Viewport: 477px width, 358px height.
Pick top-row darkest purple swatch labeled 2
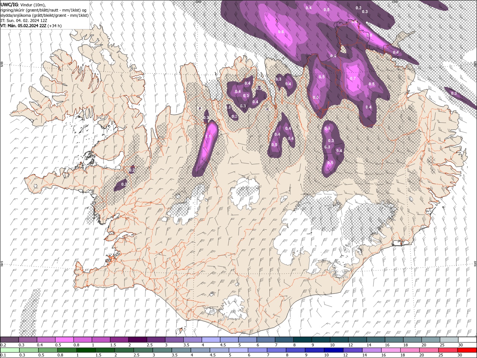coord(137,339)
